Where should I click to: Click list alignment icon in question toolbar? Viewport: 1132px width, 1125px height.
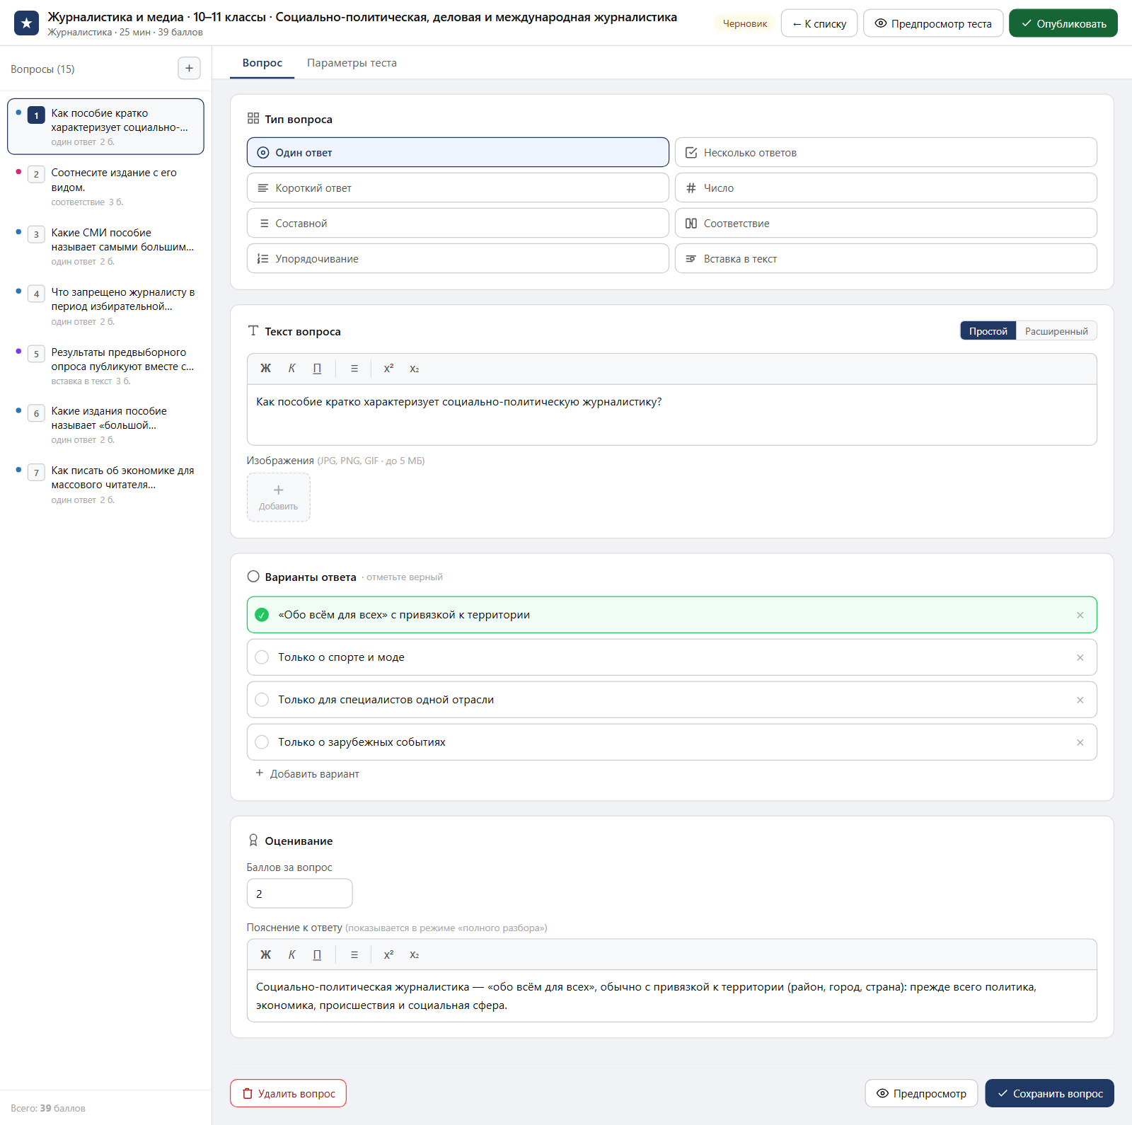click(x=354, y=369)
